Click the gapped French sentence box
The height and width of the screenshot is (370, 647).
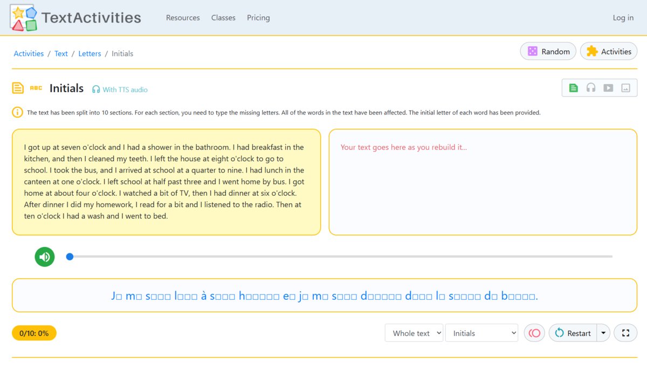tap(325, 296)
